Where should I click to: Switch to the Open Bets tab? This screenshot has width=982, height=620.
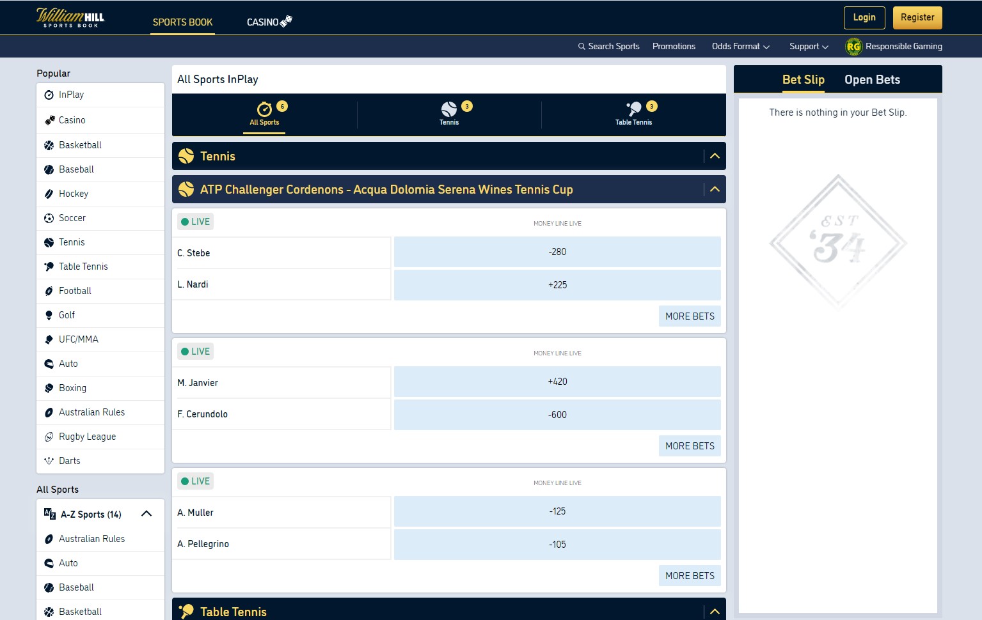pos(872,80)
